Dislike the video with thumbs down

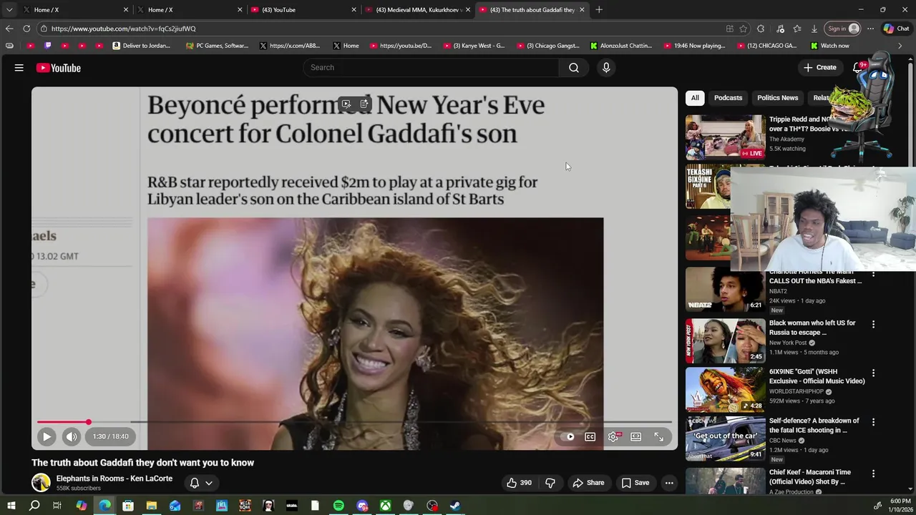(550, 483)
